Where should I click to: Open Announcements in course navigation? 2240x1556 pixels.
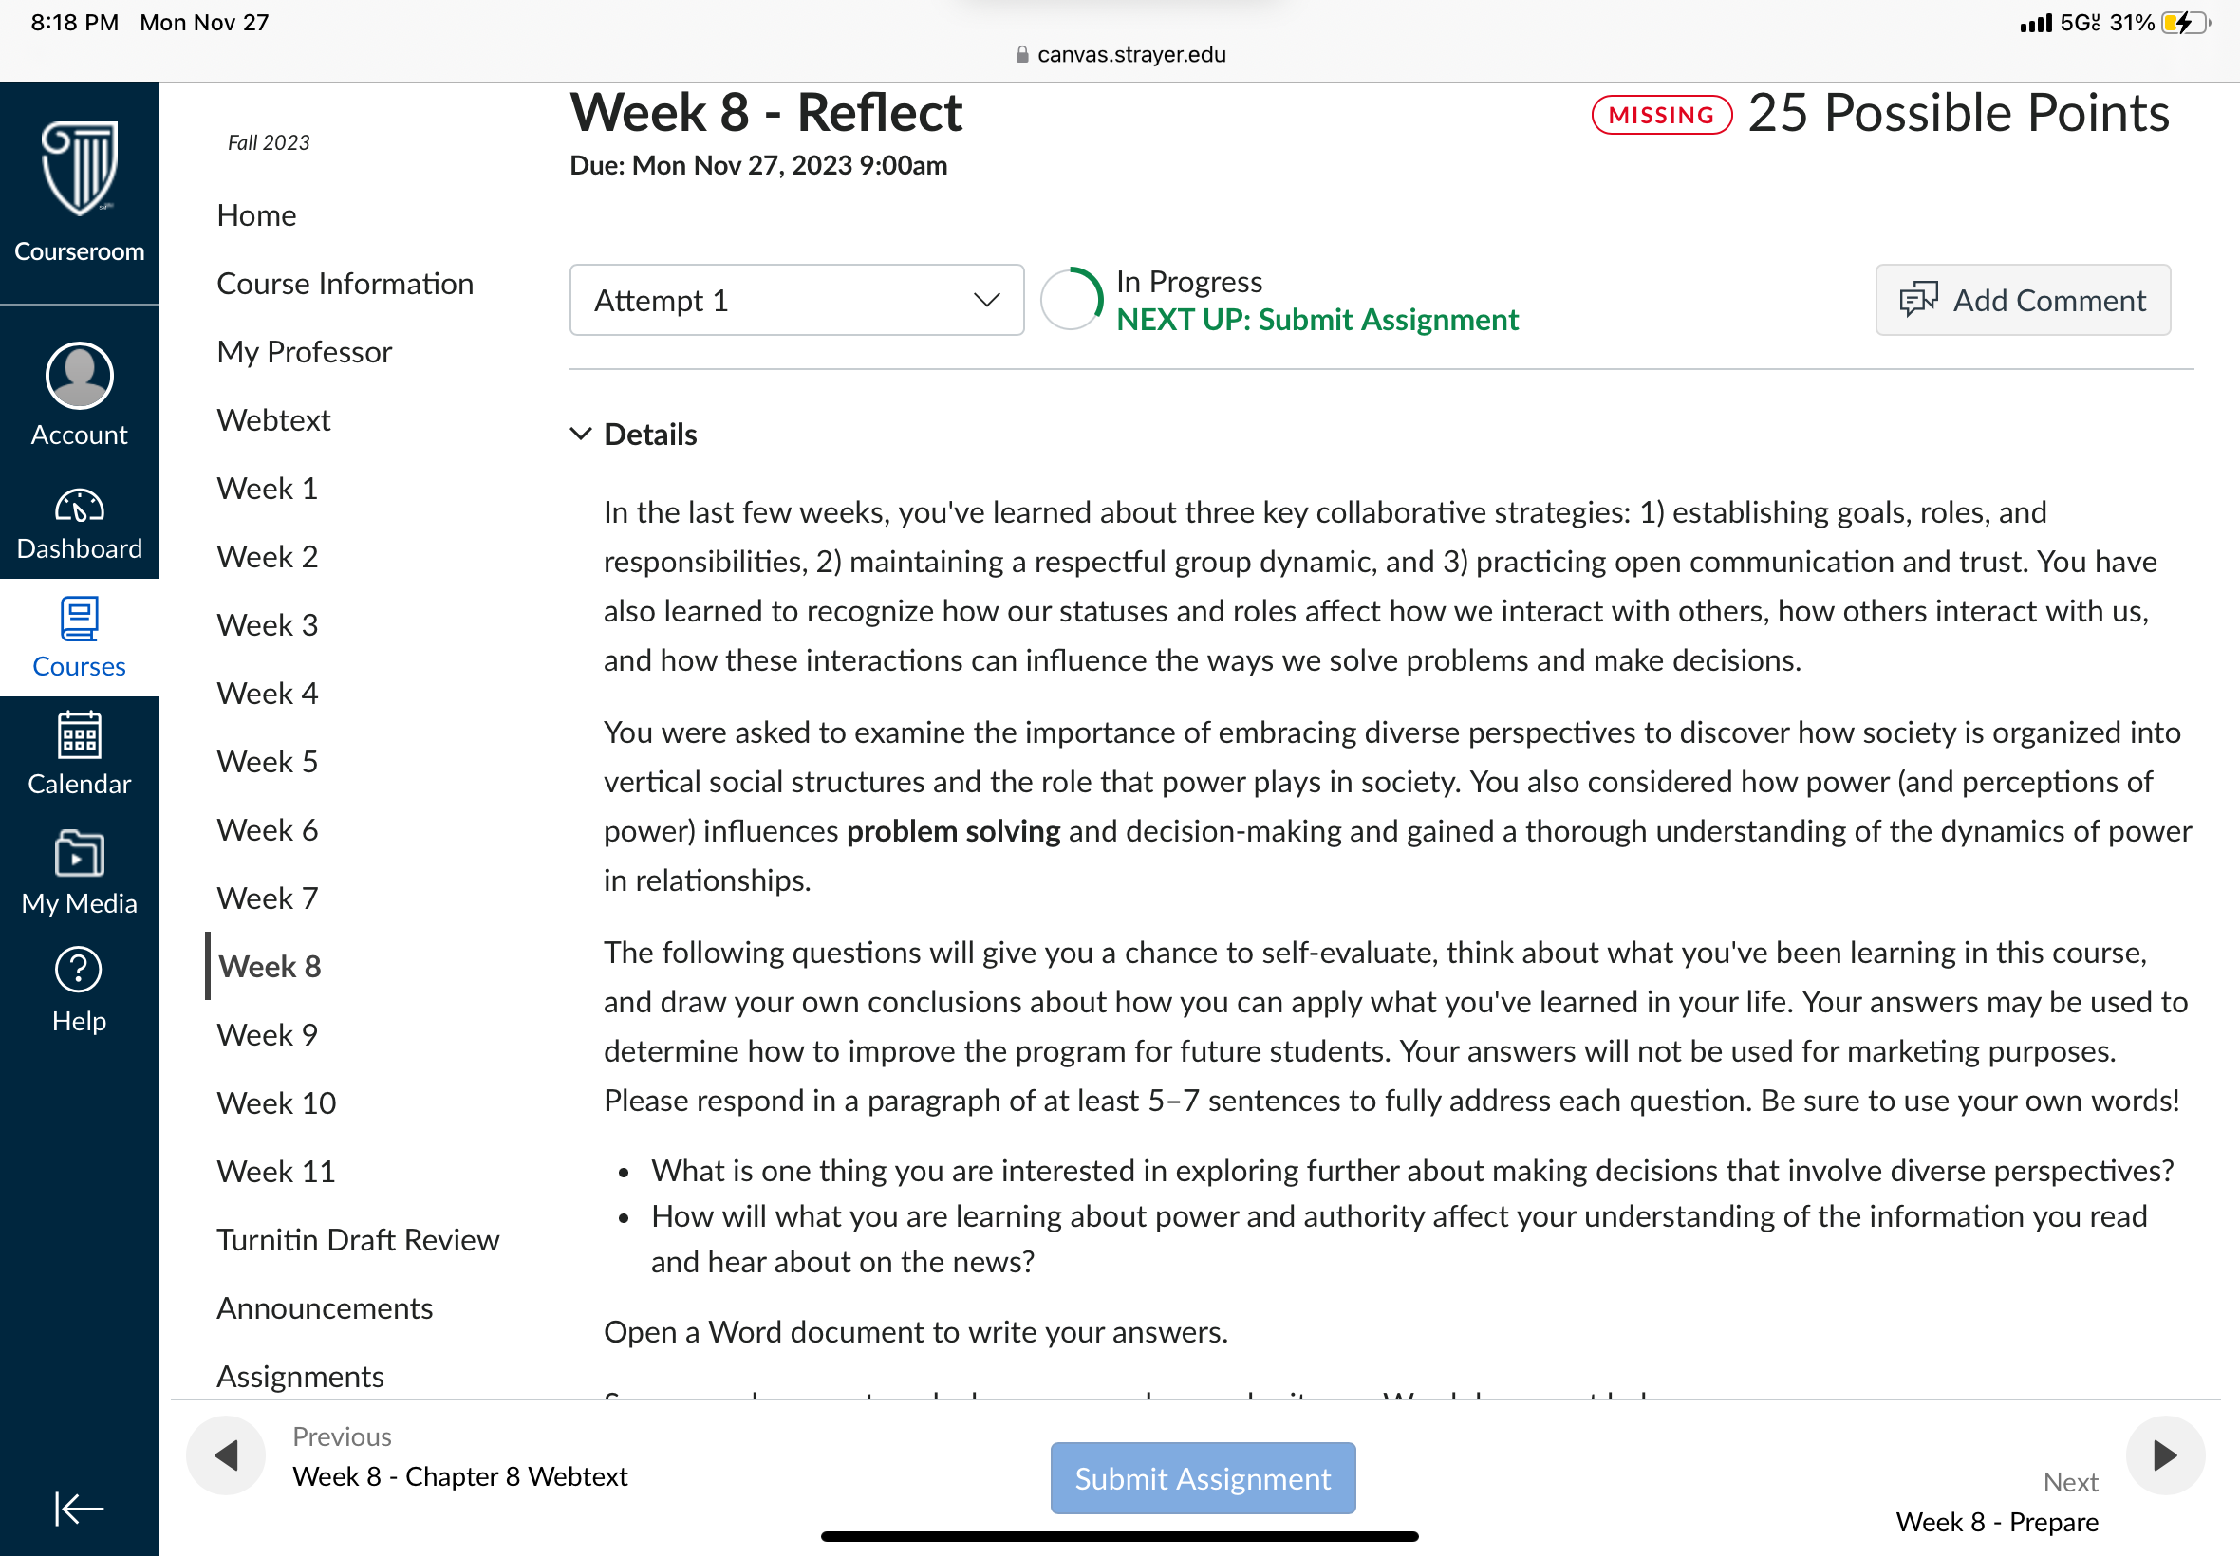coord(325,1307)
